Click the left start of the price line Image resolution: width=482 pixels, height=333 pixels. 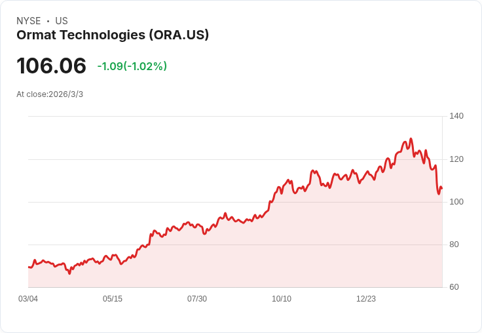tap(29, 267)
